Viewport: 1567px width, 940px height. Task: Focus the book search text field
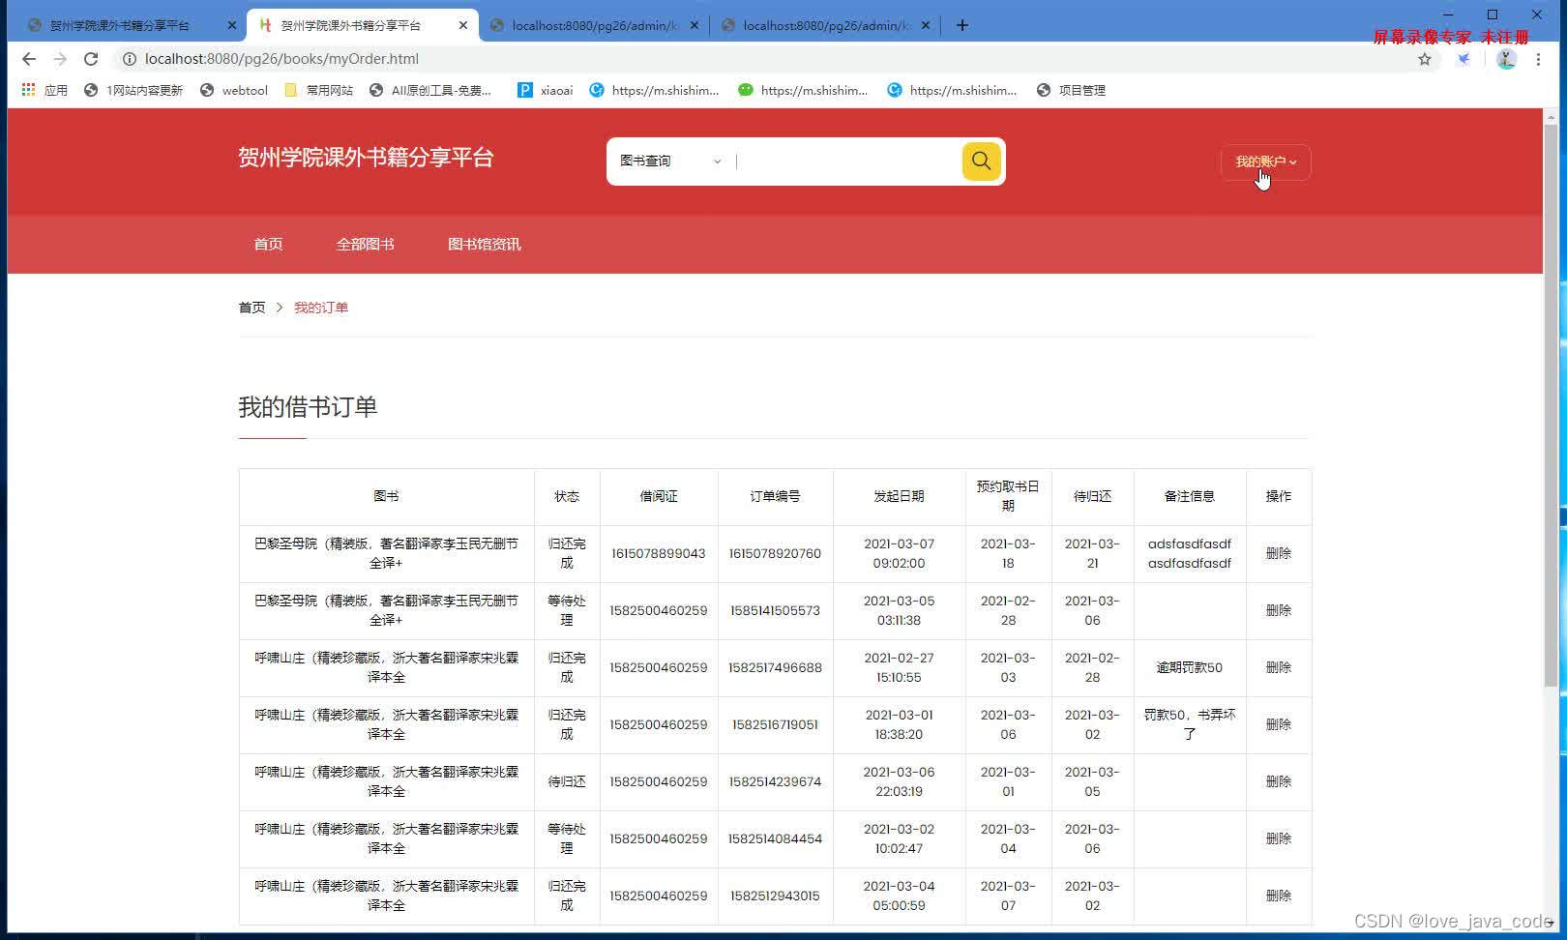coord(846,161)
